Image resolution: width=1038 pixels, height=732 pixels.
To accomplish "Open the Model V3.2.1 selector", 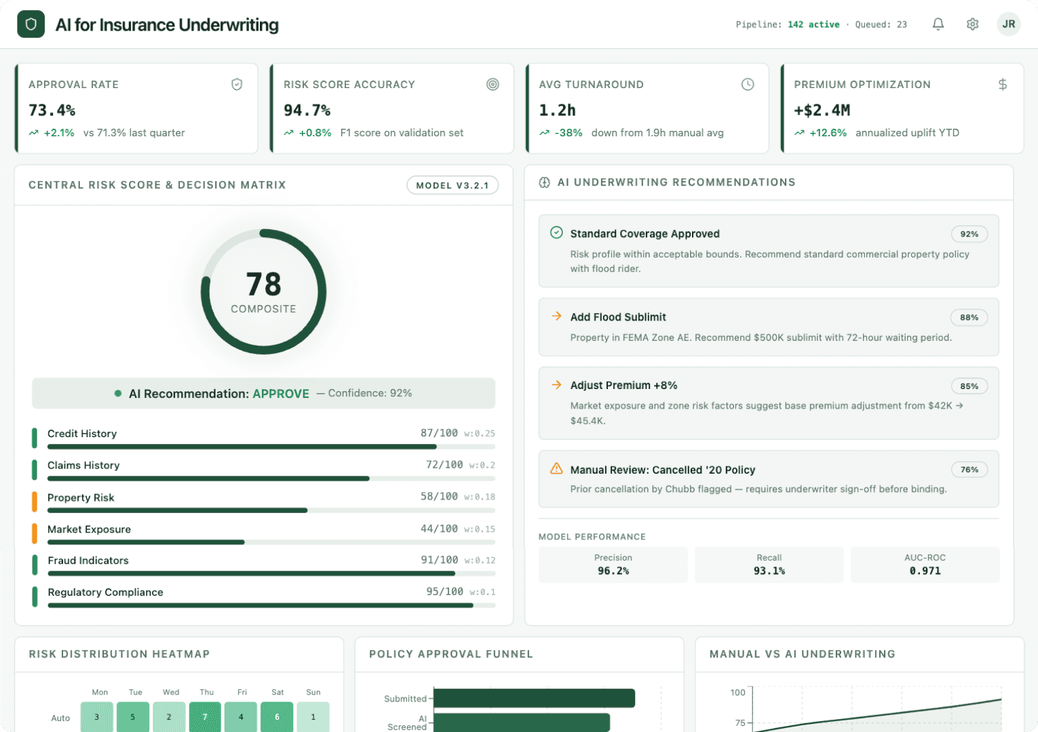I will [x=453, y=184].
